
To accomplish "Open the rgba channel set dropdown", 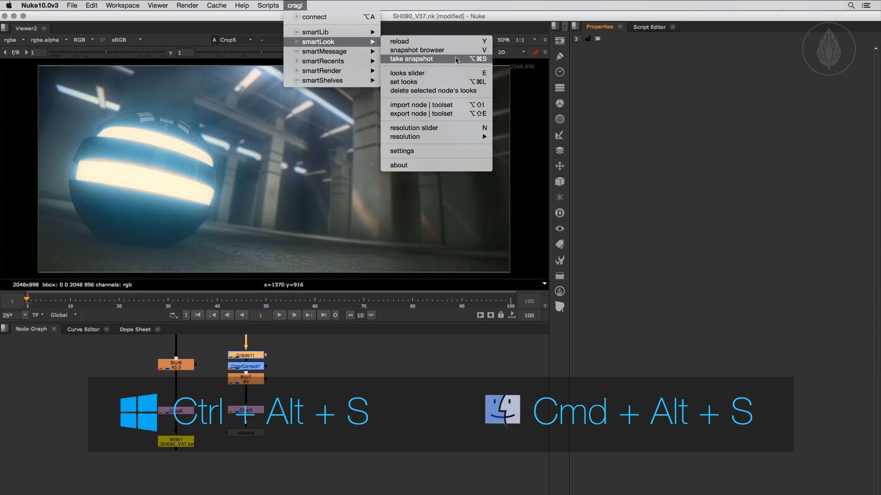I will click(14, 40).
